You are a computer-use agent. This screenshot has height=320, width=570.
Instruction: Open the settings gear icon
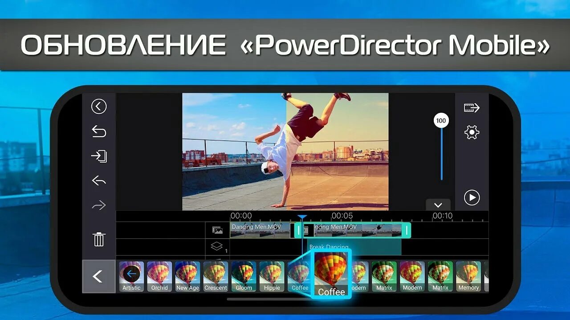click(472, 132)
